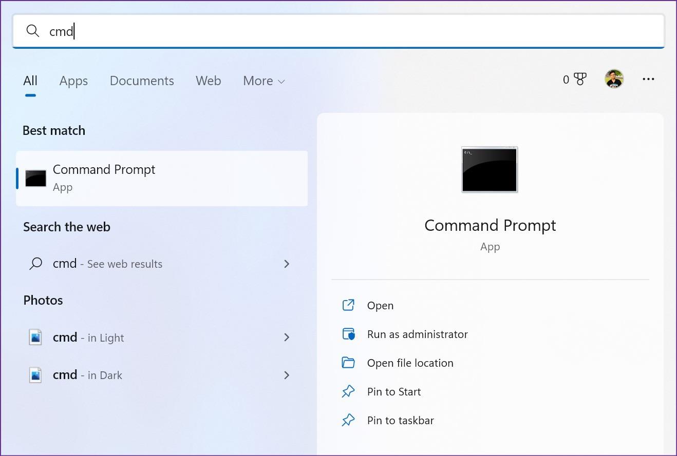Click your user profile picture
The width and height of the screenshot is (677, 456).
click(614, 79)
